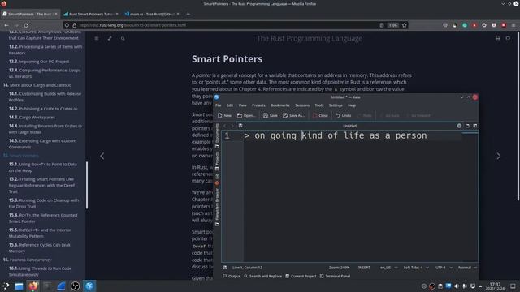
Task: Show Current Project panel
Action: [x=301, y=276]
